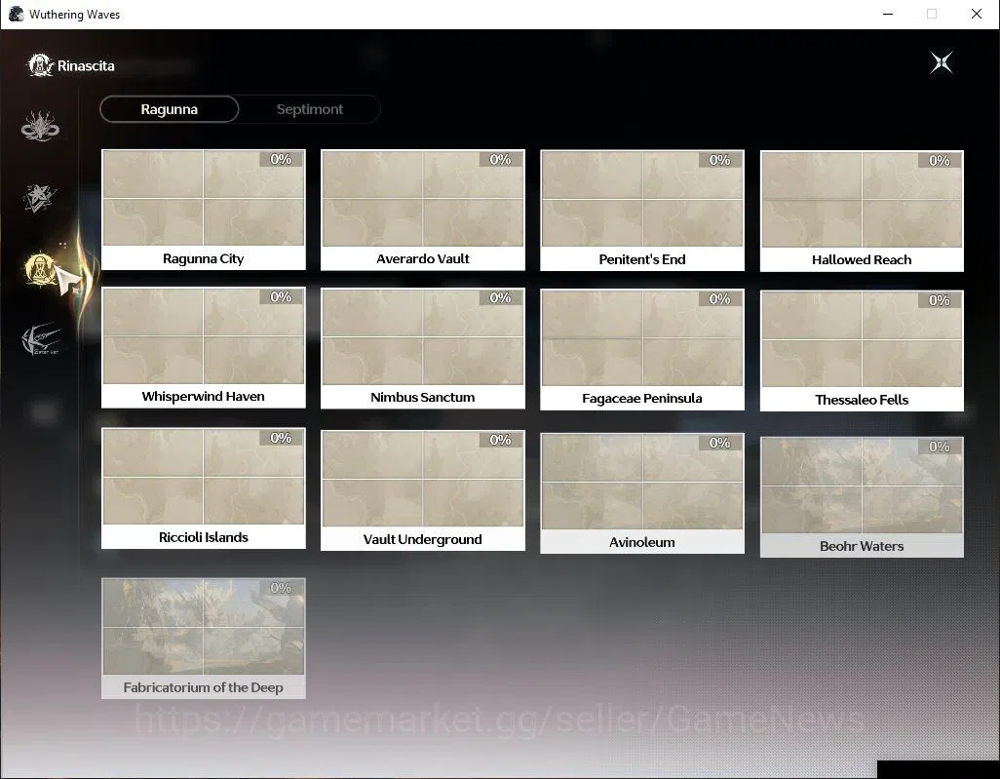
Task: Open the Avinoleum map card
Action: pyautogui.click(x=642, y=493)
